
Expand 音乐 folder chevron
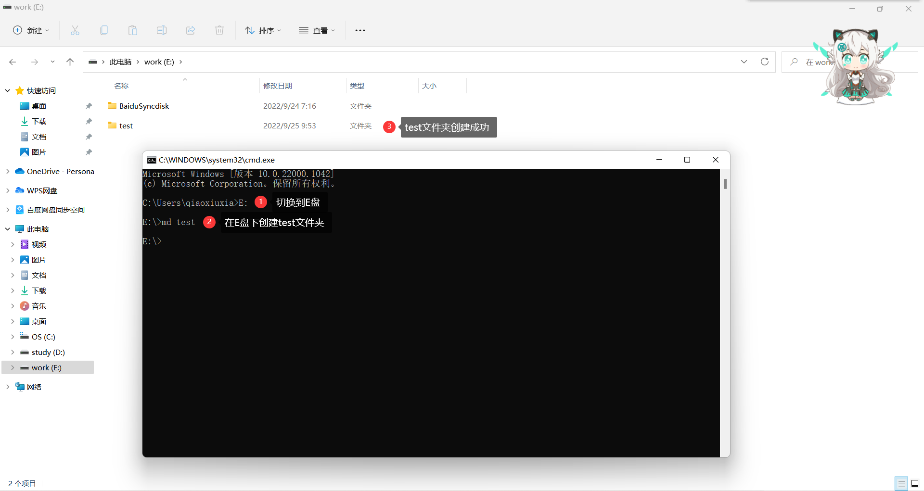(x=13, y=306)
